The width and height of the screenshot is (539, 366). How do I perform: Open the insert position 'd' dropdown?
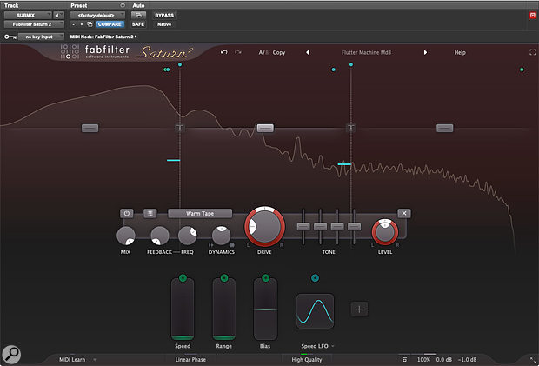click(58, 15)
